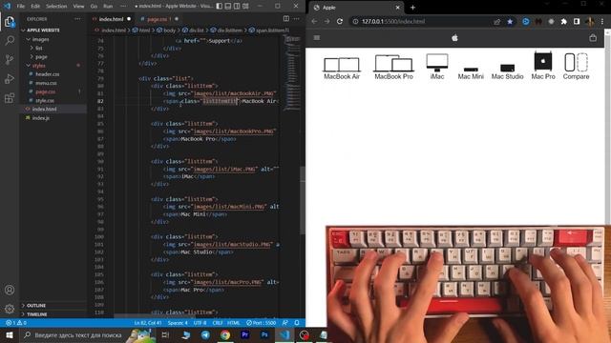Open the browser side panel icon
The width and height of the screenshot is (611, 343).
pyautogui.click(x=577, y=22)
